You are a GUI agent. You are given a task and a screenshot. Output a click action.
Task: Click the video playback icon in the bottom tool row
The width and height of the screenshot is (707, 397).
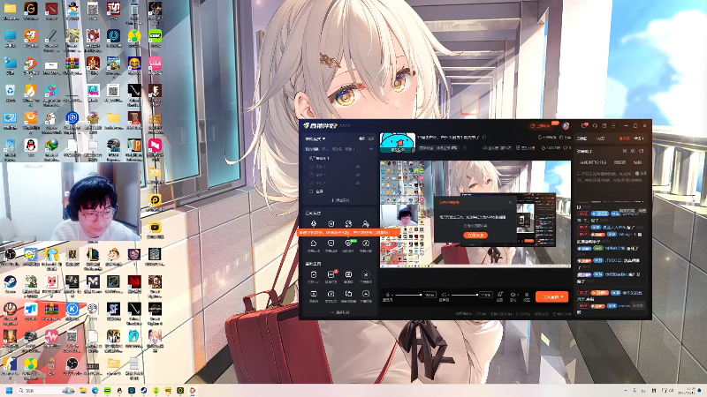314,294
